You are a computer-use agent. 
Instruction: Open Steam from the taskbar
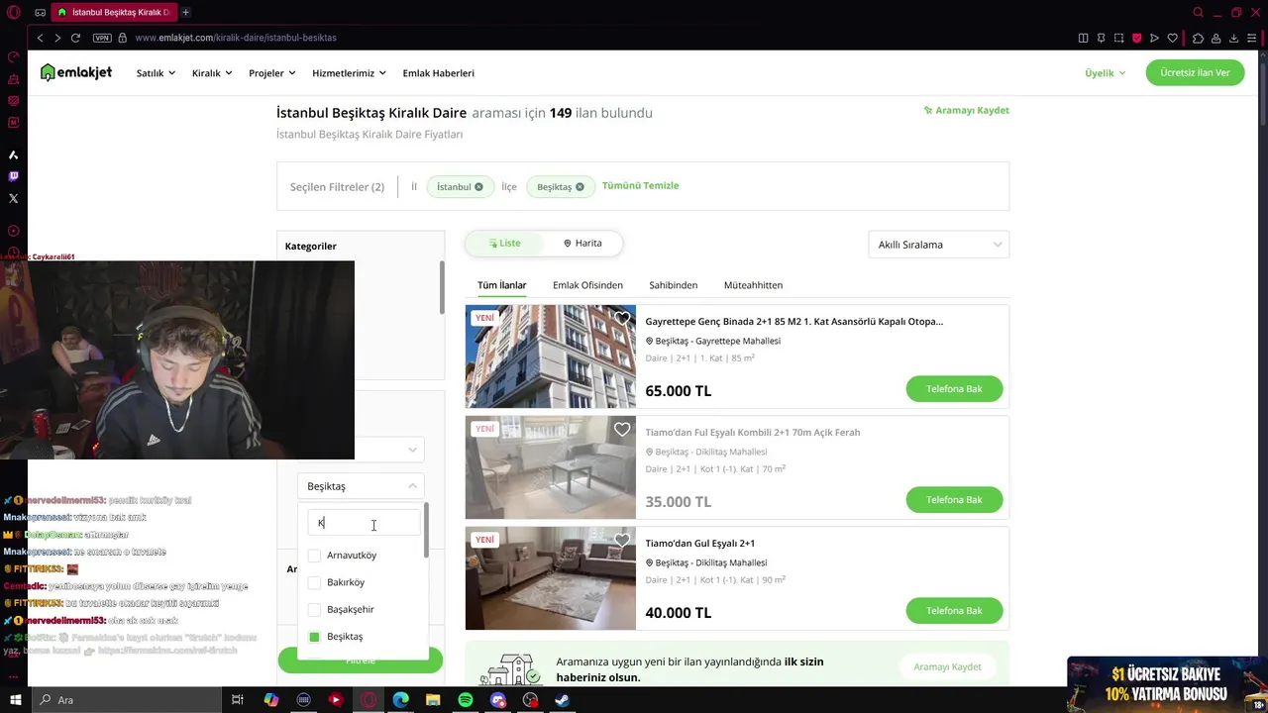(563, 700)
